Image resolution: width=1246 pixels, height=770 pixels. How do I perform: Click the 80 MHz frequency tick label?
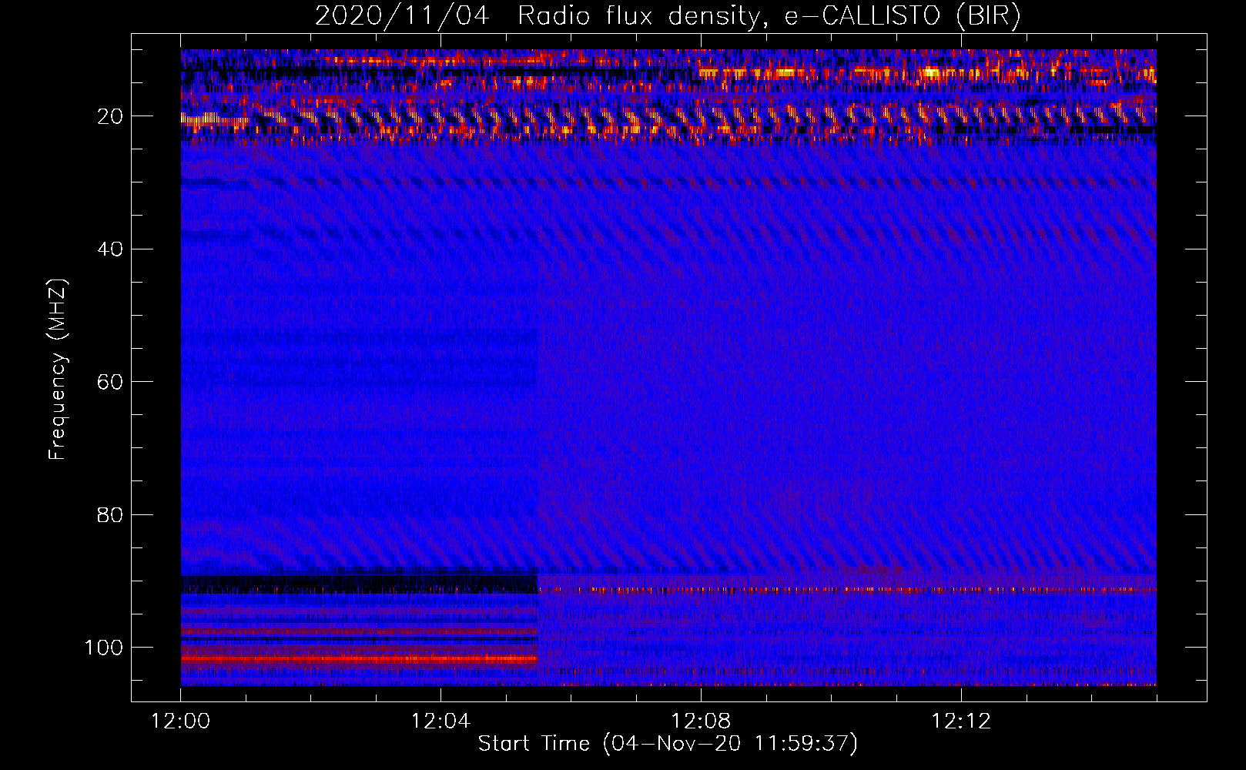pyautogui.click(x=109, y=515)
